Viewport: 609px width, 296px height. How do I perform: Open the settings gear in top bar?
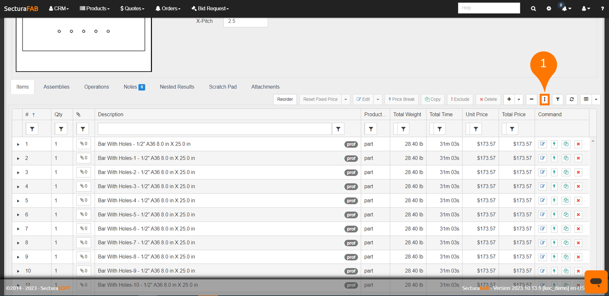tap(549, 8)
